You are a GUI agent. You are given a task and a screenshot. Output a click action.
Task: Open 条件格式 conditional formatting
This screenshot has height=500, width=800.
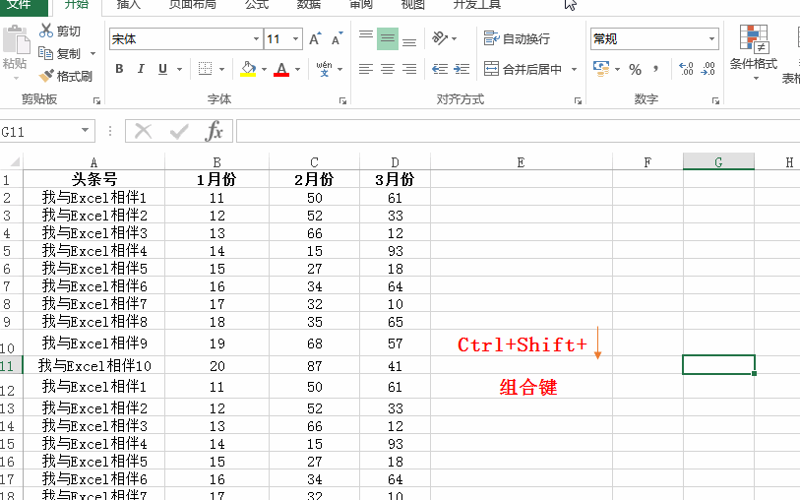click(x=754, y=51)
